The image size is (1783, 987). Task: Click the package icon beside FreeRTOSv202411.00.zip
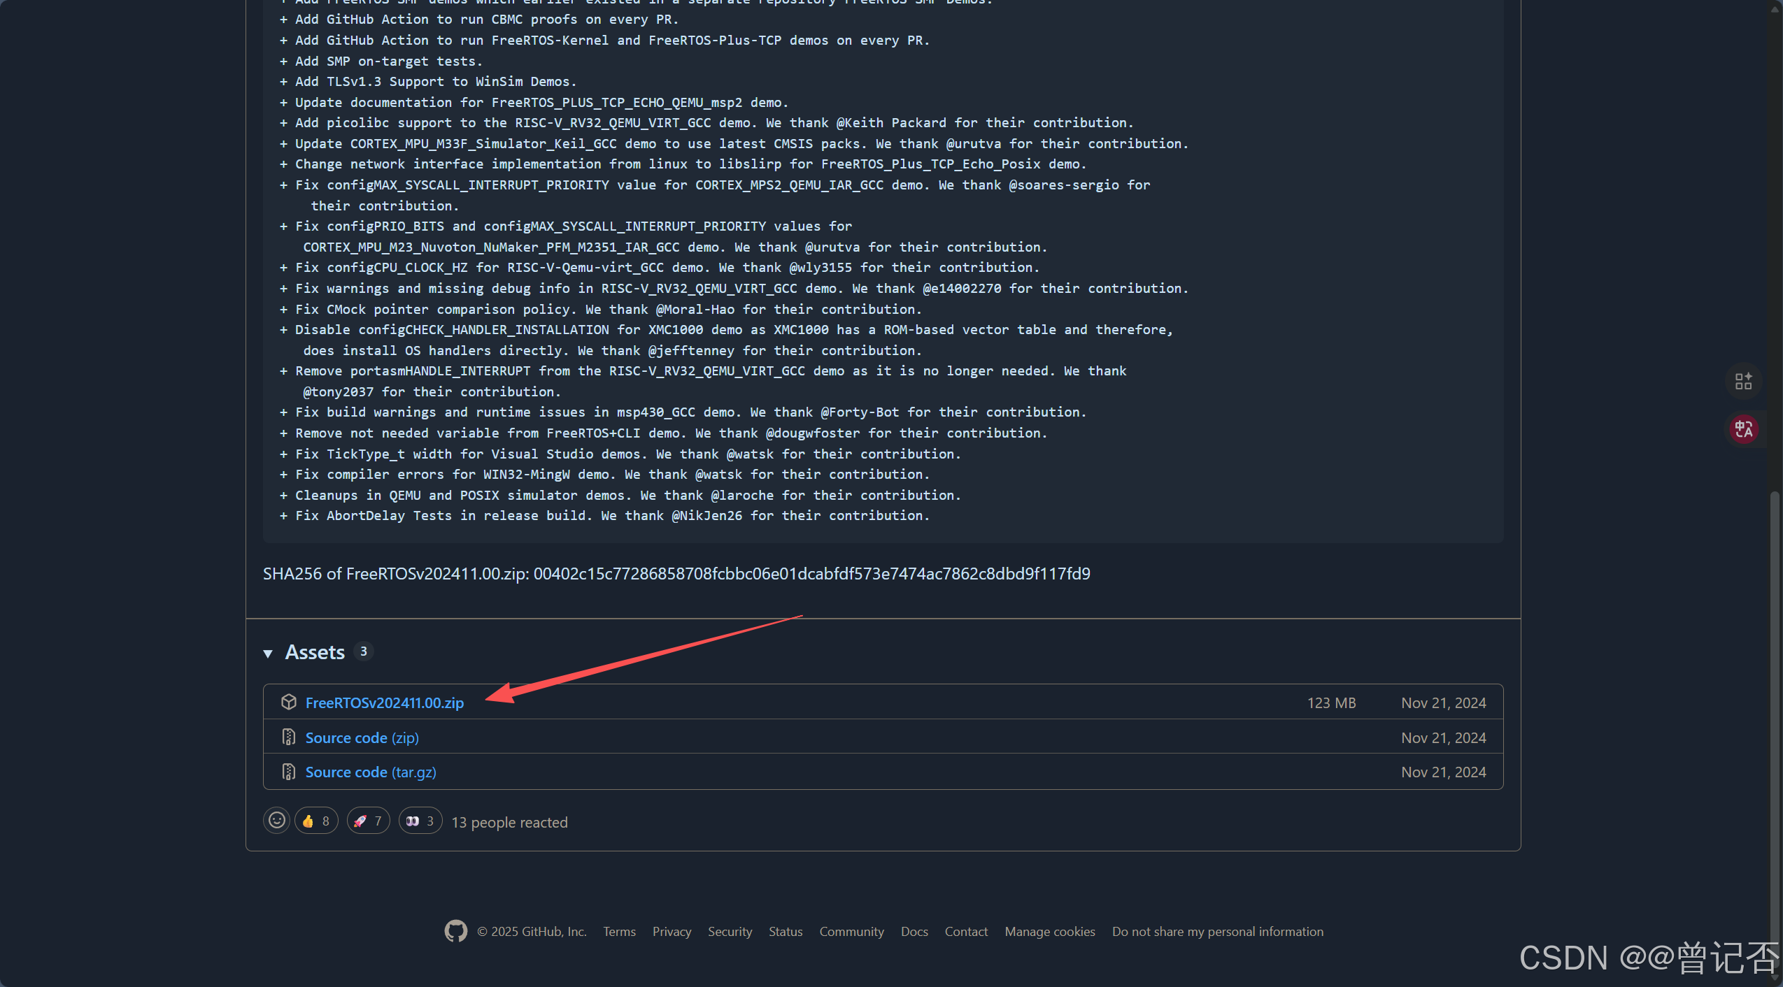coord(289,702)
